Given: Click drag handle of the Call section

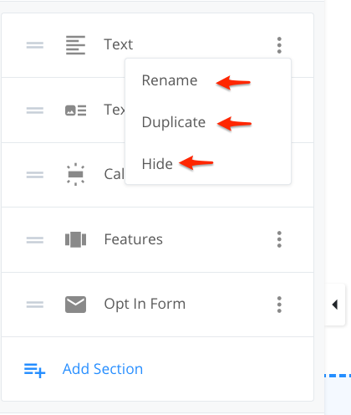Looking at the screenshot, I should 35,175.
